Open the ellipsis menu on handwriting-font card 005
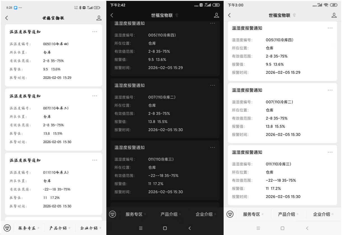The width and height of the screenshot is (342, 235). point(95,32)
